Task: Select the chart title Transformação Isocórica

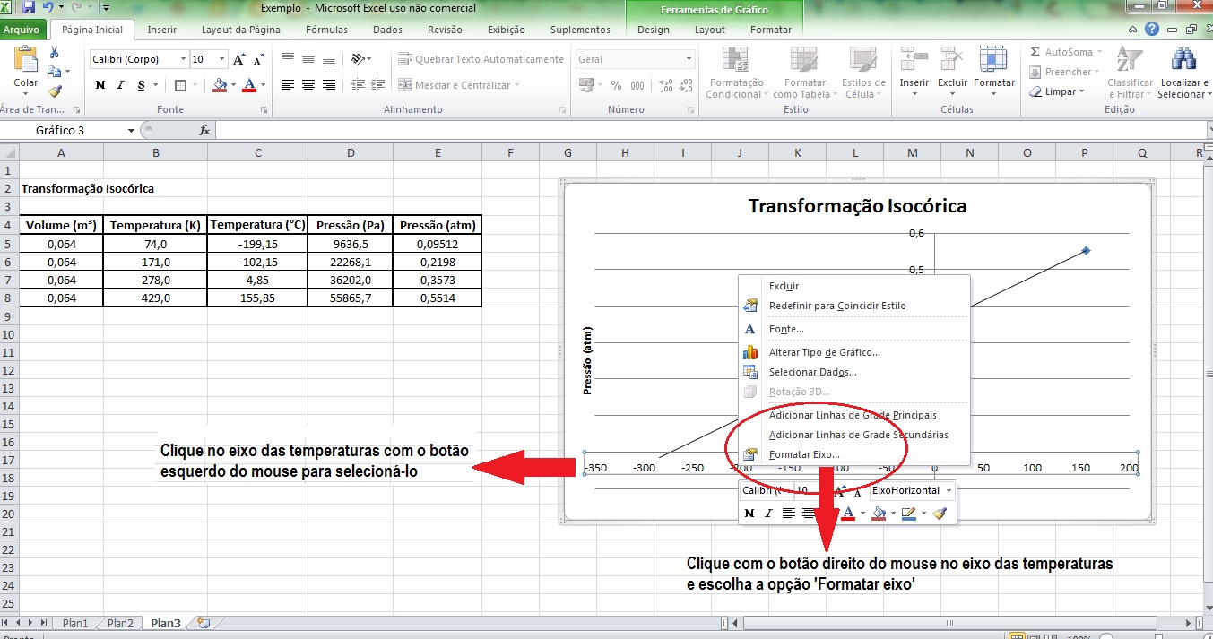Action: (x=857, y=206)
